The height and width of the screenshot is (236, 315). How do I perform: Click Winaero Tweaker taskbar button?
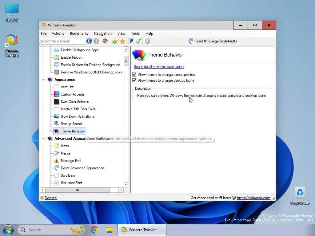[x=142, y=230]
